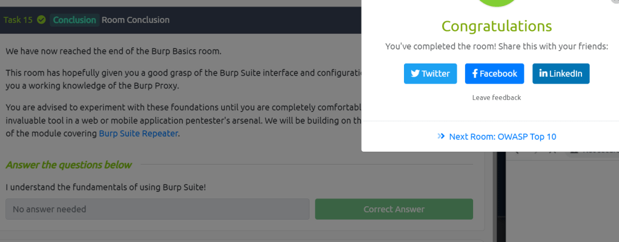
Task: Click the double-chevron icon before Next Room
Action: (x=441, y=137)
